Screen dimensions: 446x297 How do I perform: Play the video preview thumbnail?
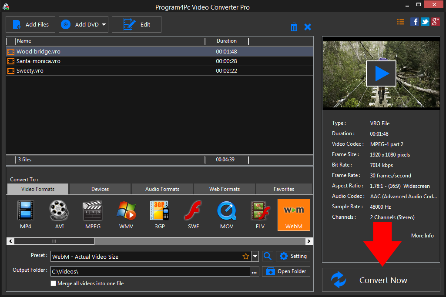click(381, 73)
